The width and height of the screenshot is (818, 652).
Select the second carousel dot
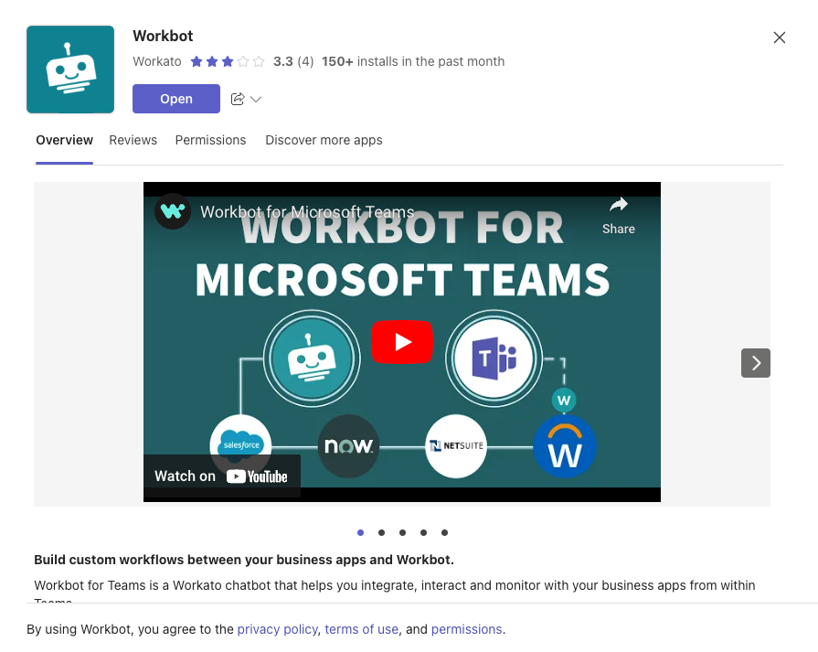[x=381, y=532]
